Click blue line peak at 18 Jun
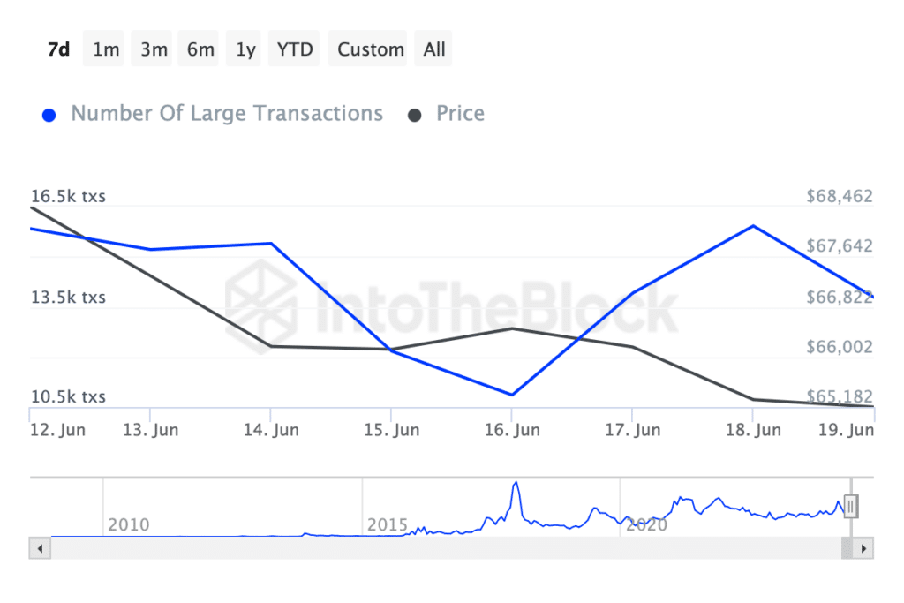Image resolution: width=904 pixels, height=603 pixels. coord(753,226)
